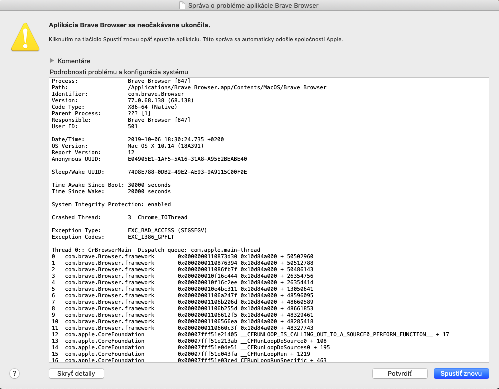Click the Potvrdiť button

coord(400,373)
